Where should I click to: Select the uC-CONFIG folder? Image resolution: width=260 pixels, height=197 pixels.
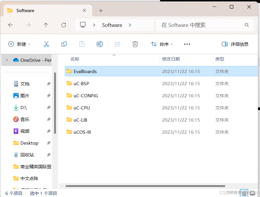(161, 96)
